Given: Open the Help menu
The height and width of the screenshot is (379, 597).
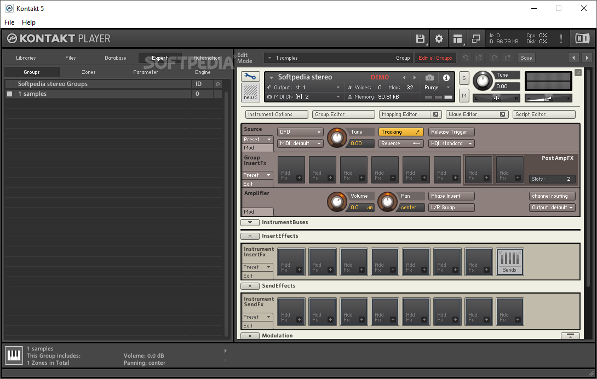Looking at the screenshot, I should (x=28, y=22).
